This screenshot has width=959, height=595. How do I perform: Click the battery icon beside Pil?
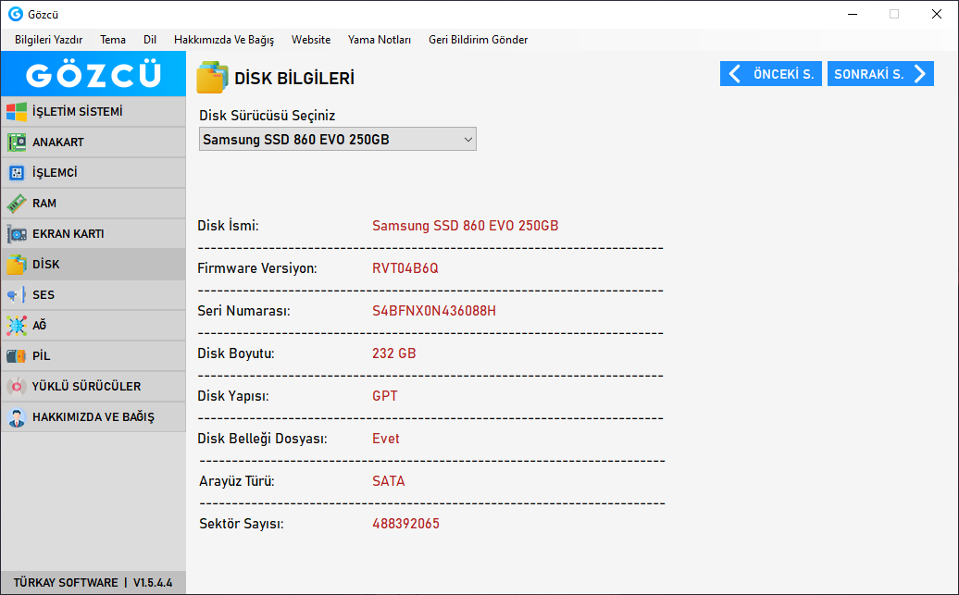[x=17, y=356]
